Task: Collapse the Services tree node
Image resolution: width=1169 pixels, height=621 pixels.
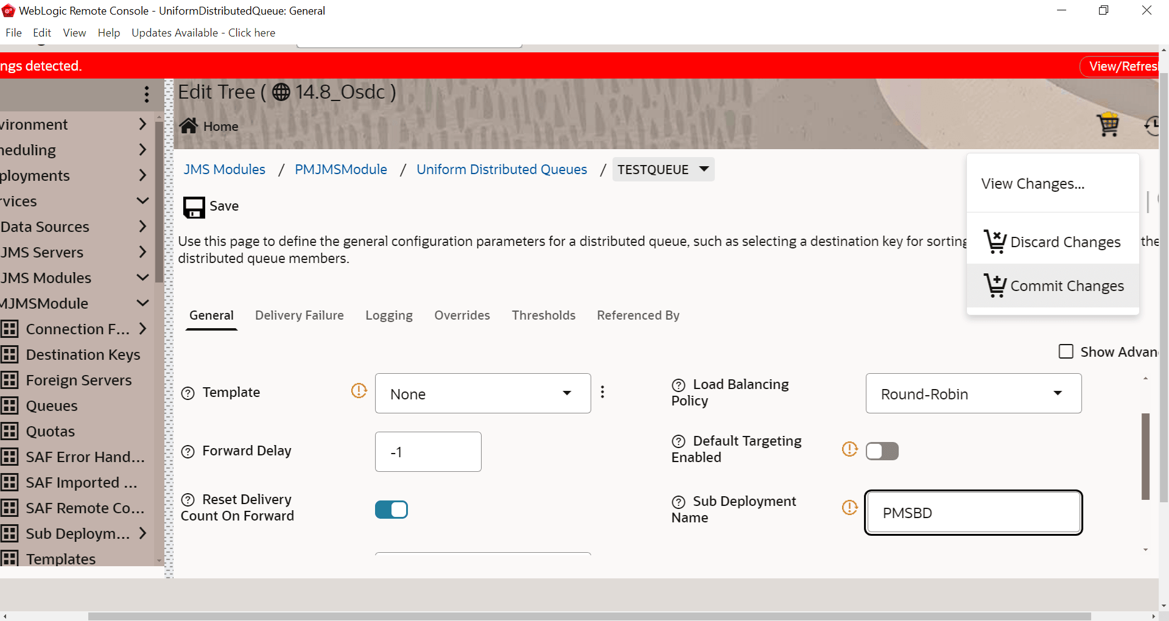Action: point(142,201)
